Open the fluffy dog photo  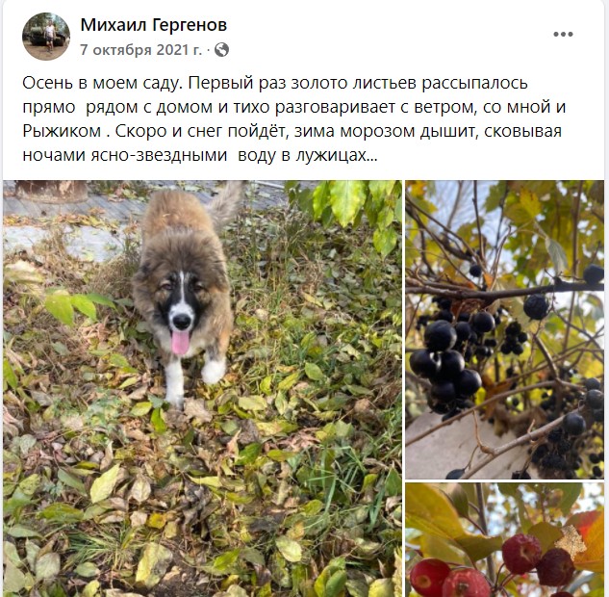(202, 388)
